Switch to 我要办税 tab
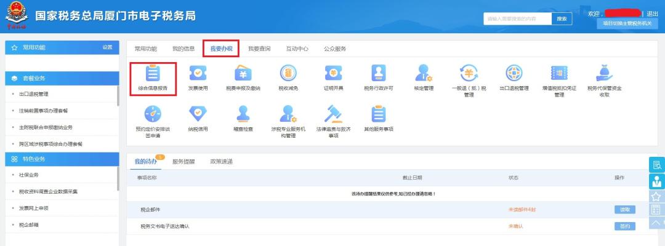Image resolution: width=665 pixels, height=246 pixels. [x=222, y=49]
